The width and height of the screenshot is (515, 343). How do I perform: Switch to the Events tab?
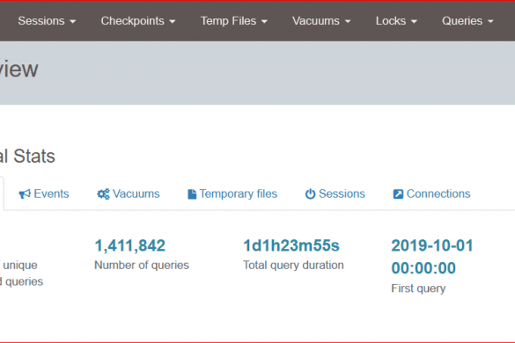(x=44, y=194)
